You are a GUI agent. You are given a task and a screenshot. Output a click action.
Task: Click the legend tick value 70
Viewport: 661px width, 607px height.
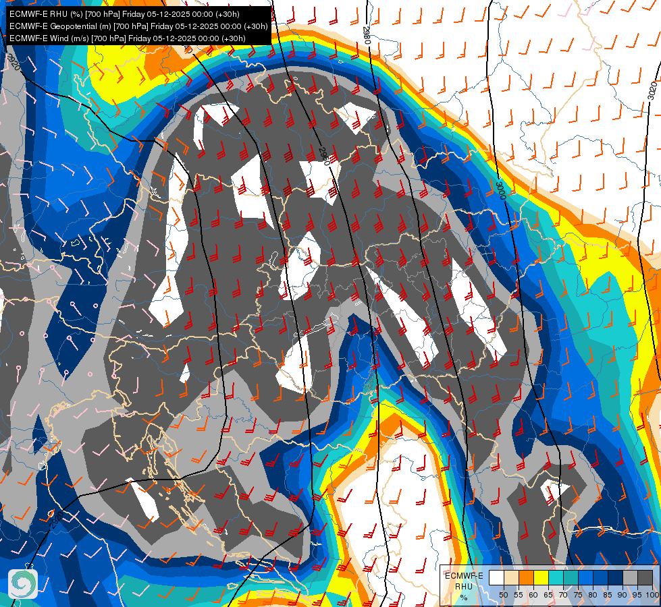[x=563, y=595]
